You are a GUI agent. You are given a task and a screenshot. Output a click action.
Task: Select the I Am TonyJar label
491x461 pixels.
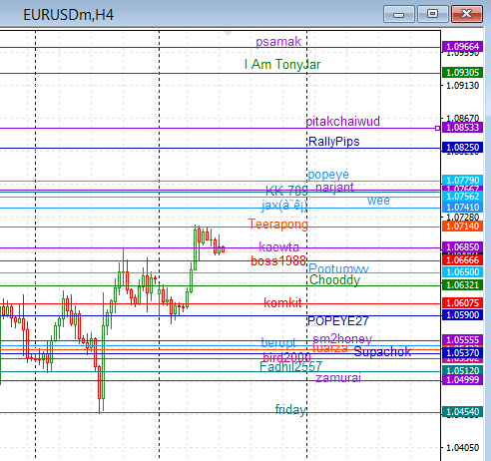pos(282,65)
